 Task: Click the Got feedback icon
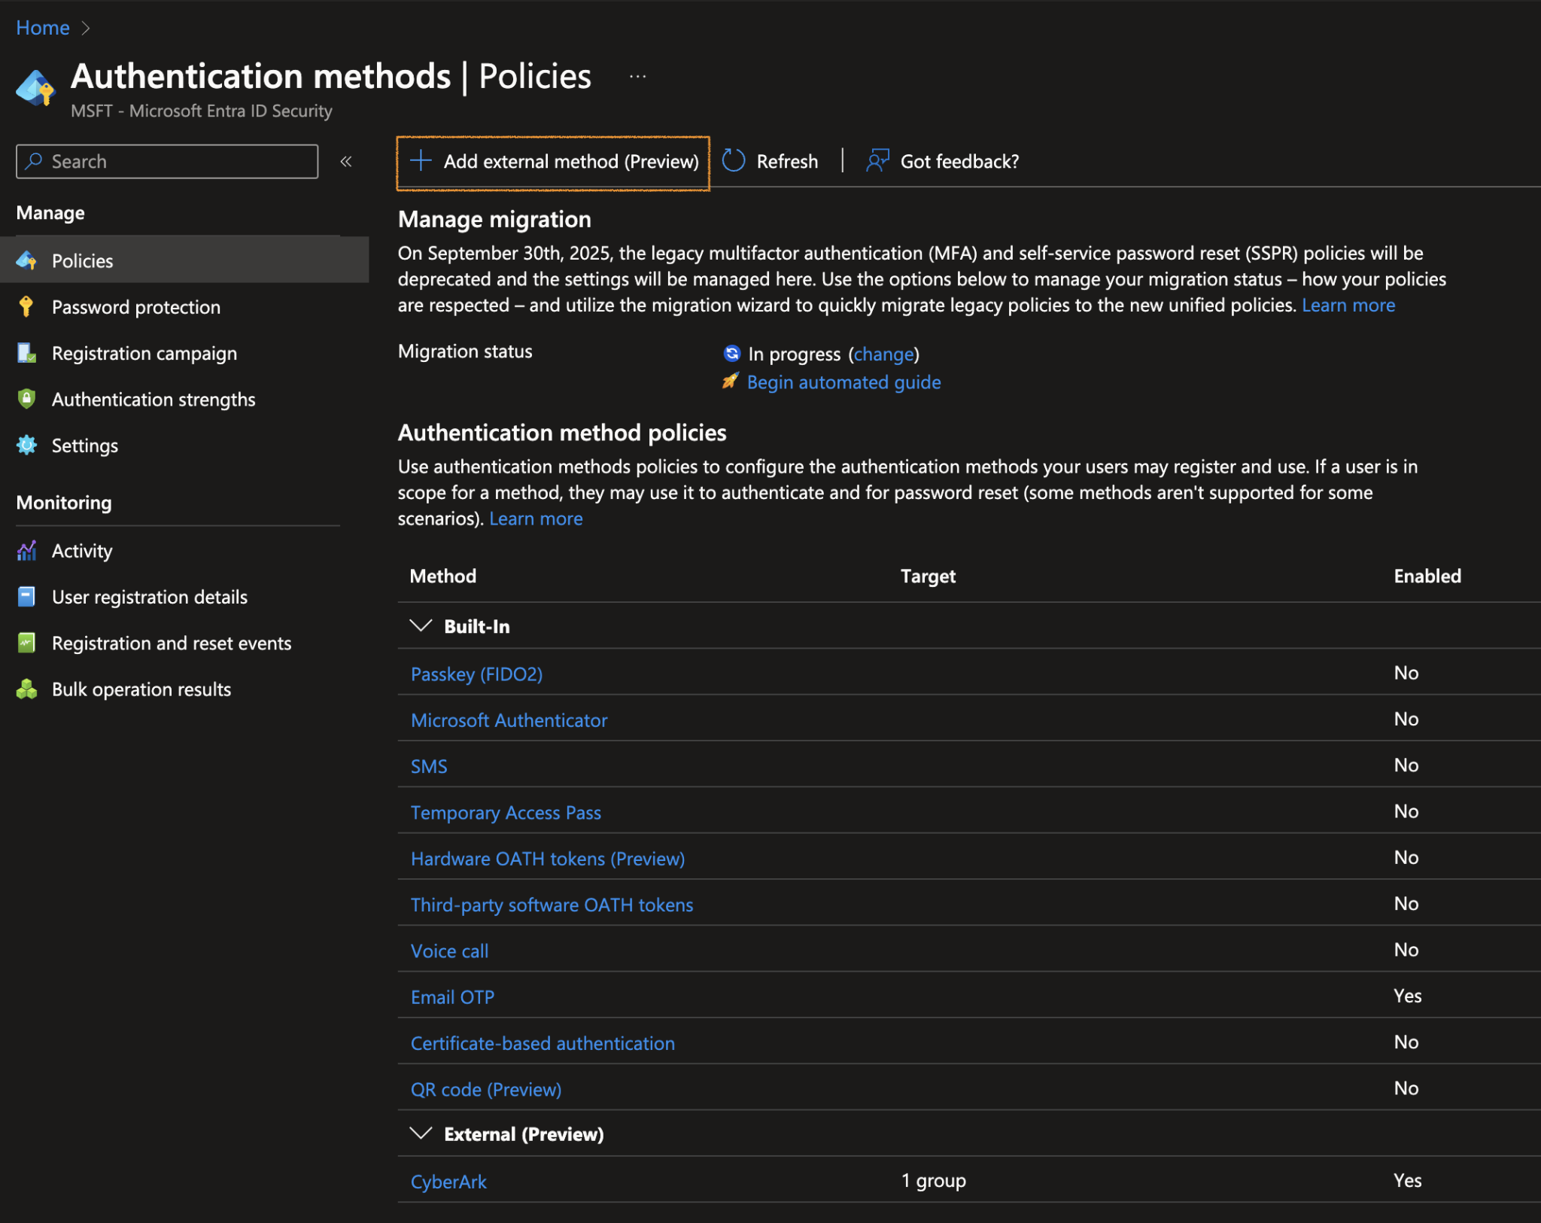click(x=877, y=160)
